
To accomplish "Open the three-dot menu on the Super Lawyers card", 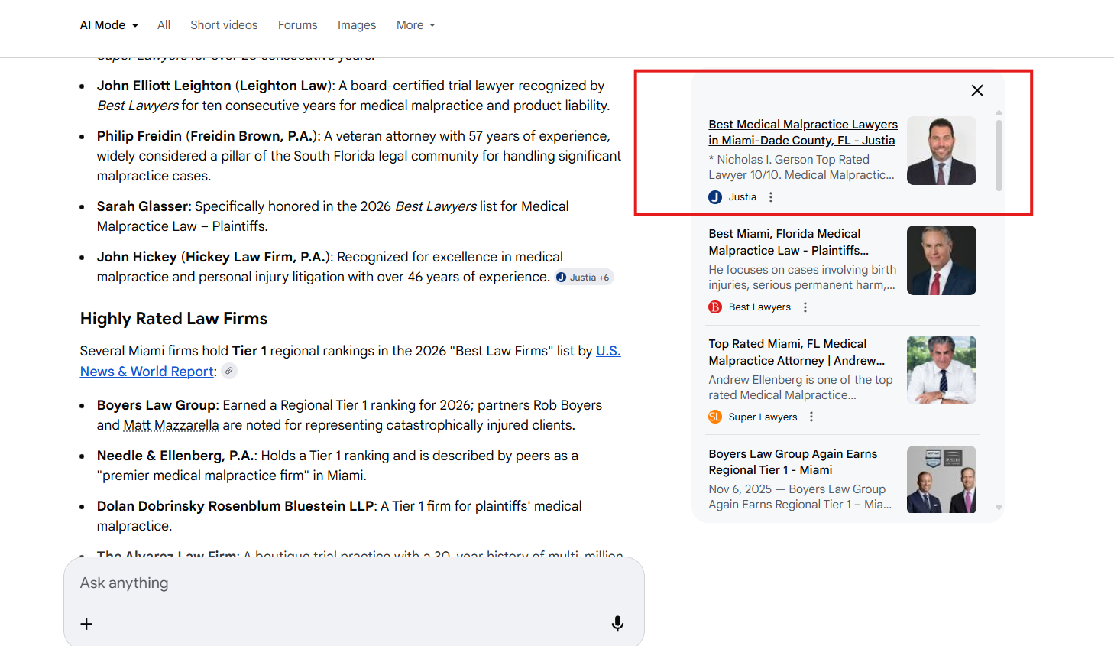I will point(811,417).
